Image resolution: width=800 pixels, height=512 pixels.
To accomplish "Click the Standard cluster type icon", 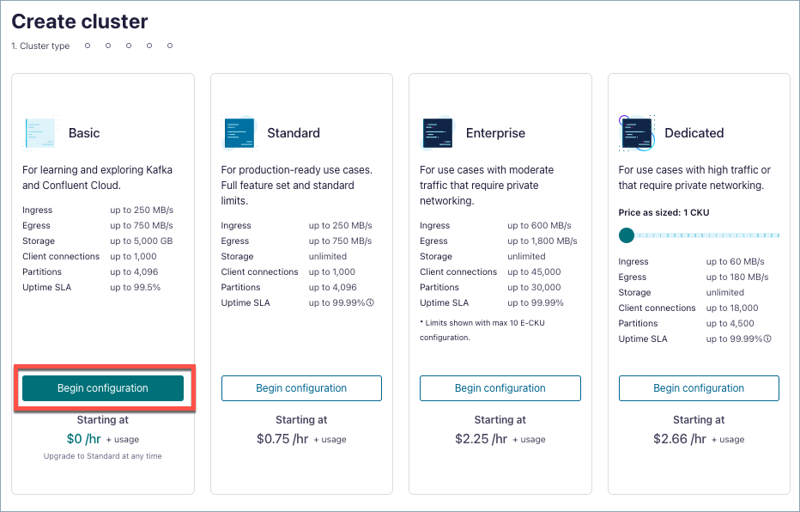I will [239, 133].
